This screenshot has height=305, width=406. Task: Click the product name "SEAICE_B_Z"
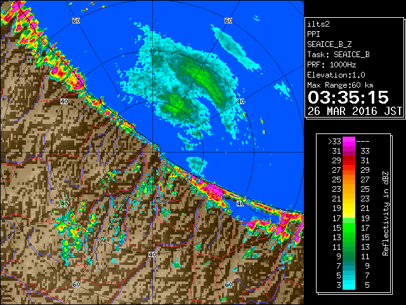point(329,44)
